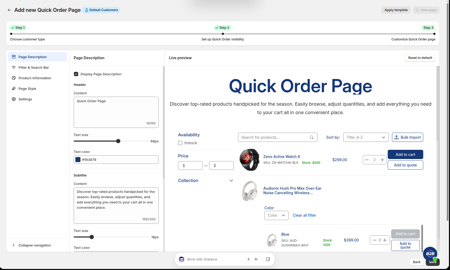This screenshot has height=270, width=450.
Task: Click the header Content text area
Action: point(116,112)
